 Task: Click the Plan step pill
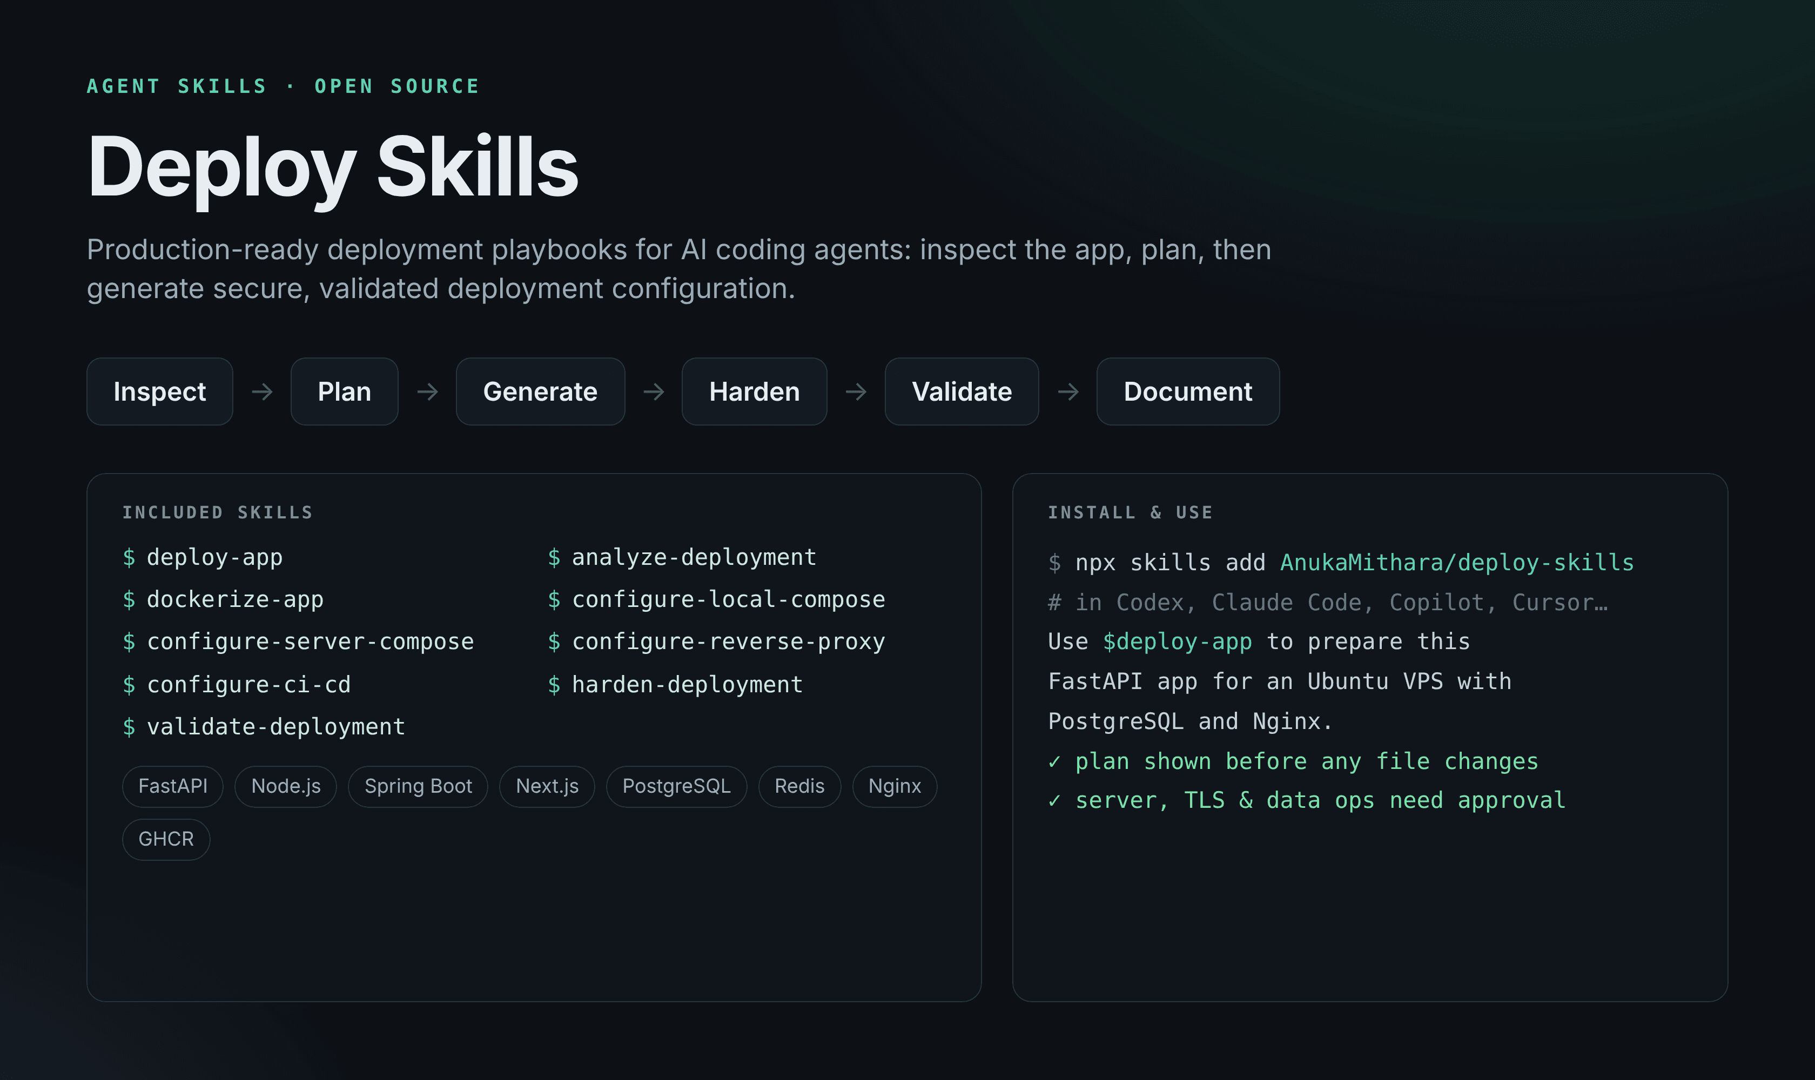click(344, 391)
